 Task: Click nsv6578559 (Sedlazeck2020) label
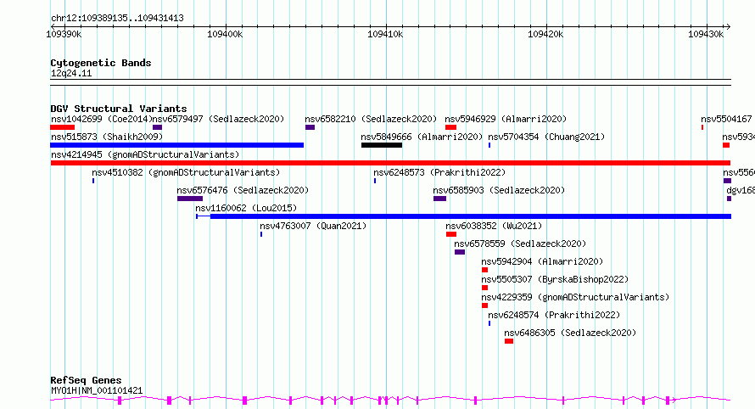pos(520,244)
